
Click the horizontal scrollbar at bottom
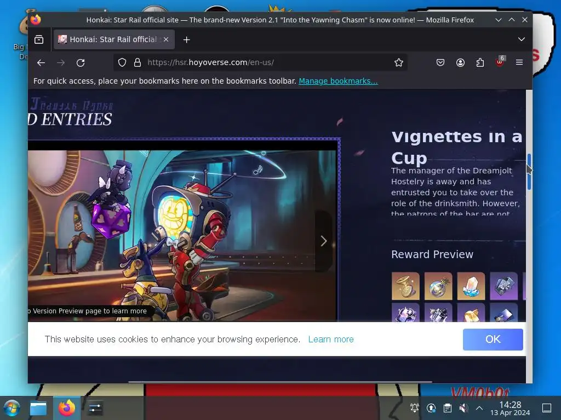pyautogui.click(x=280, y=382)
